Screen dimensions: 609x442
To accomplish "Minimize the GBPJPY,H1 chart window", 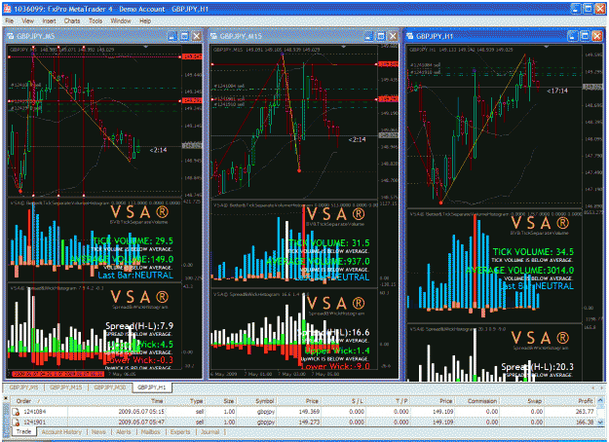I will tap(573, 36).
